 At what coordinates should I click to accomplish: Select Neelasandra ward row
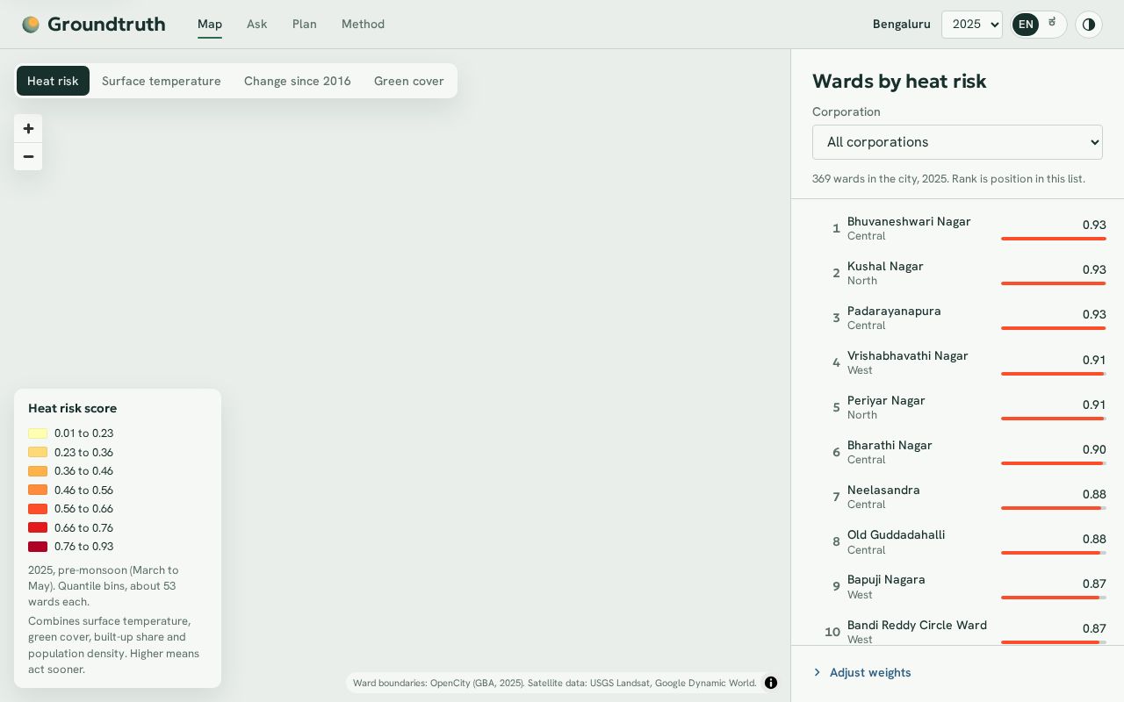957,497
